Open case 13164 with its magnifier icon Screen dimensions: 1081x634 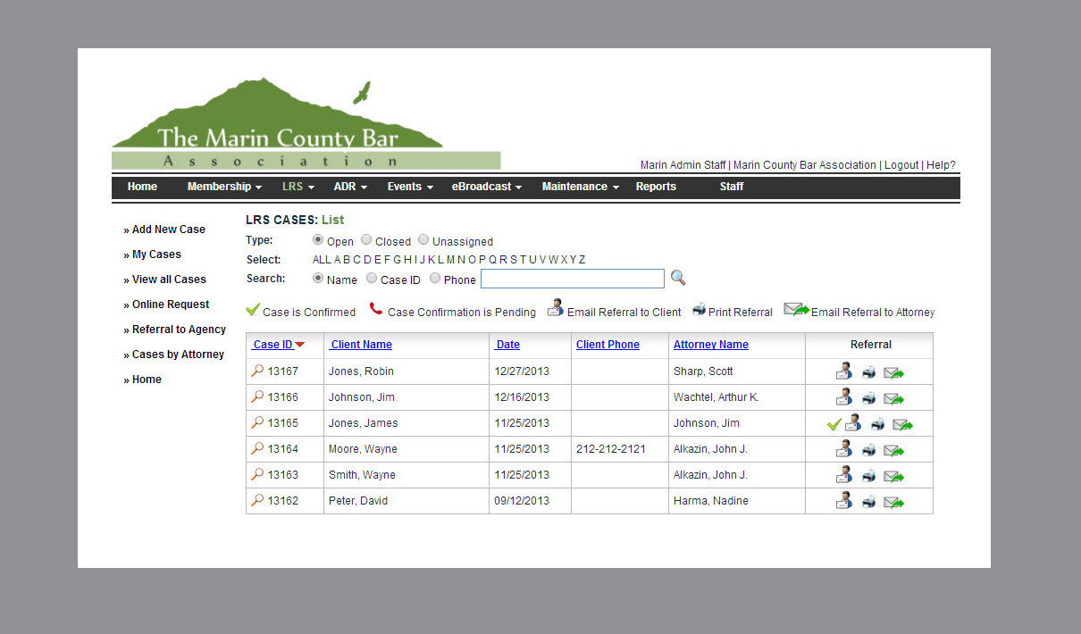[x=257, y=448]
